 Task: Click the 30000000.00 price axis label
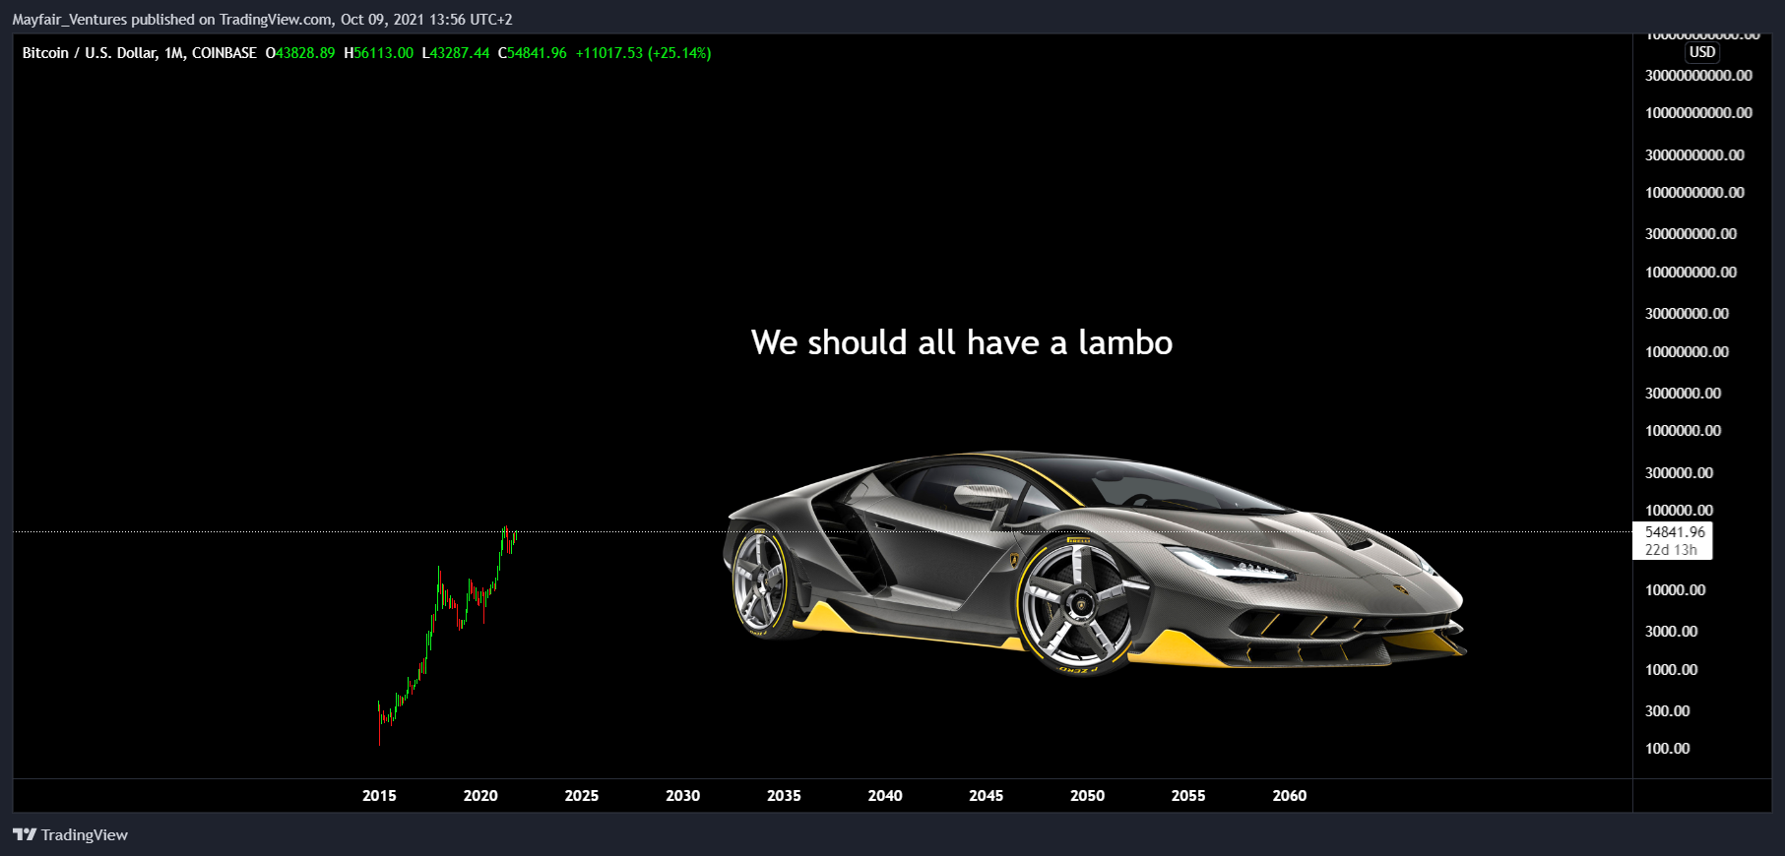(1687, 314)
